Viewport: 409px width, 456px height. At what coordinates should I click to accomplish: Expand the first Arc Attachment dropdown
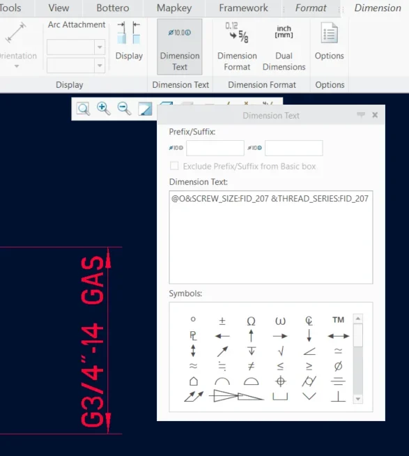click(100, 47)
